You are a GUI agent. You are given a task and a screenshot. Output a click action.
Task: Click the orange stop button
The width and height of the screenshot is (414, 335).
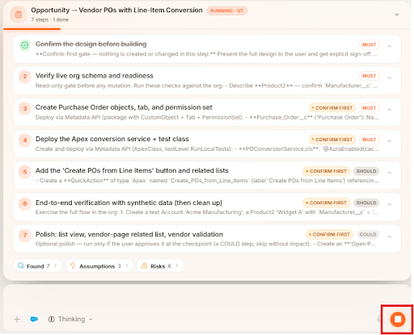(398, 319)
